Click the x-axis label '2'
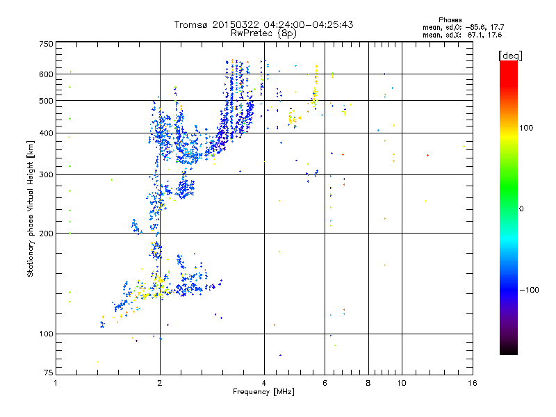The image size is (556, 417). coord(160,383)
